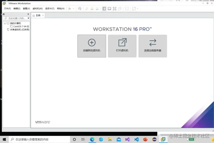Open the legacy Edge (blue e) taskbar icon
The image size is (214, 143).
pyautogui.click(x=101, y=139)
